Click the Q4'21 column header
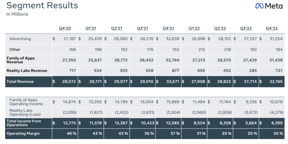The image size is (288, 144). [168, 28]
